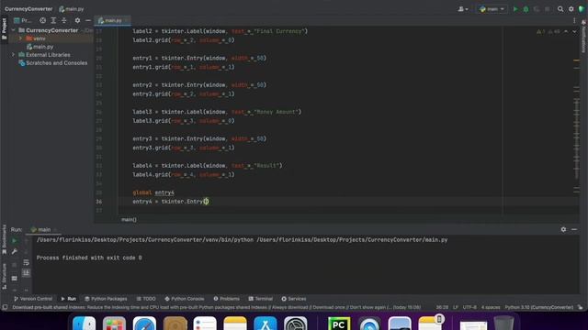Viewport: 588px width, 330px height.
Task: Click main() breadcrumb below editor
Action: pos(129,220)
